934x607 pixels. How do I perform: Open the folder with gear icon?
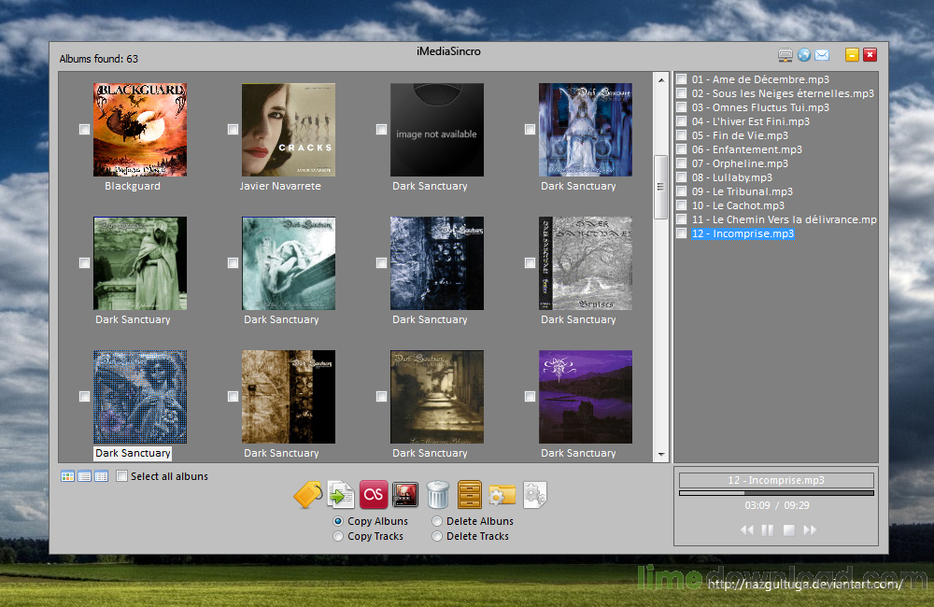click(x=502, y=495)
